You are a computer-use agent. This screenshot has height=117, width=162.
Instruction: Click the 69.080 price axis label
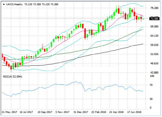pyautogui.click(x=154, y=27)
